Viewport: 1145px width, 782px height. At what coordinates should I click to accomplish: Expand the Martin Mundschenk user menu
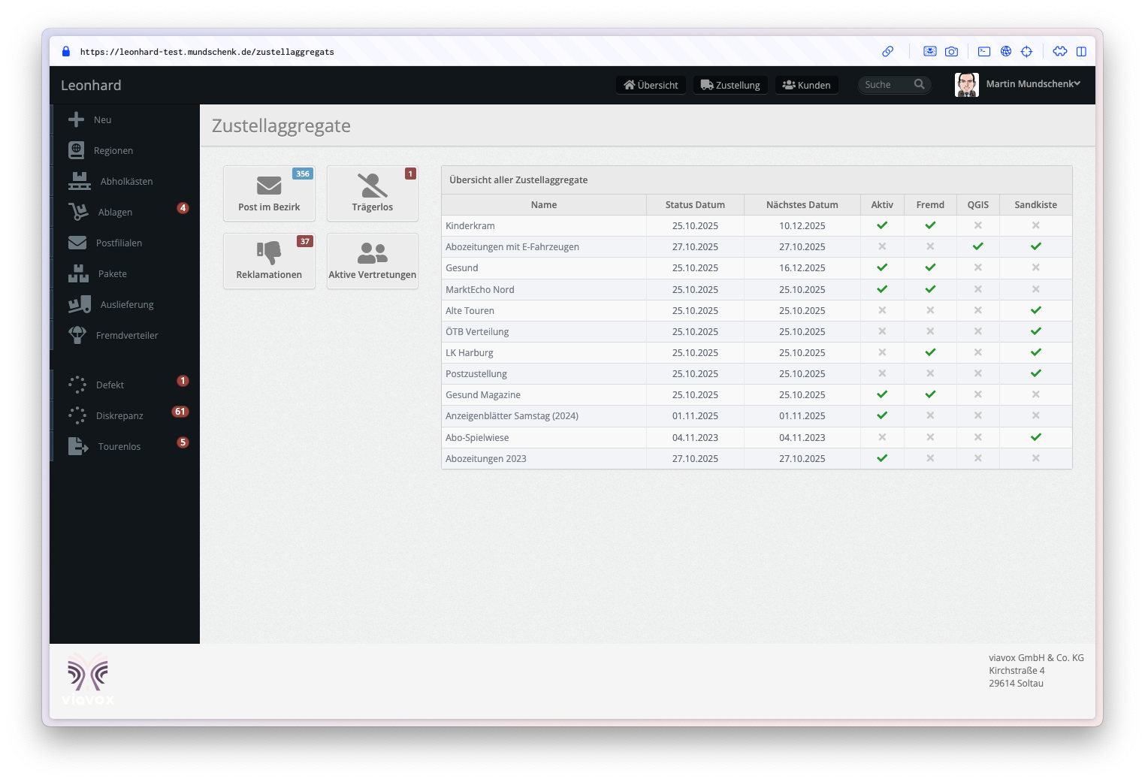click(1032, 84)
